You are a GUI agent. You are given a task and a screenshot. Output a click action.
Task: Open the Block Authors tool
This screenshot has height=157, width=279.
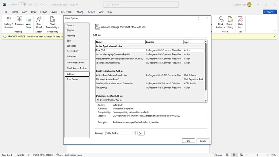point(220,21)
